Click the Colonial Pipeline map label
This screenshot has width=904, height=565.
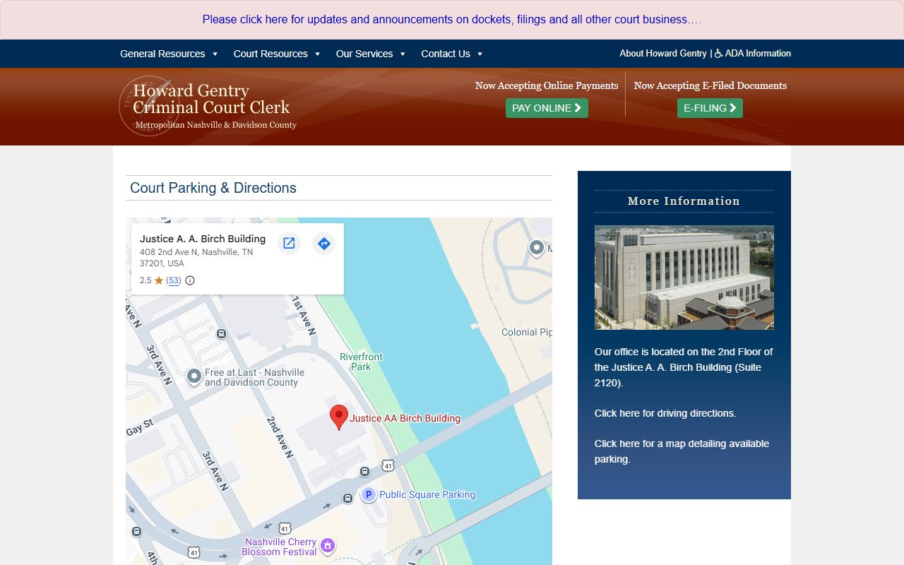click(527, 332)
